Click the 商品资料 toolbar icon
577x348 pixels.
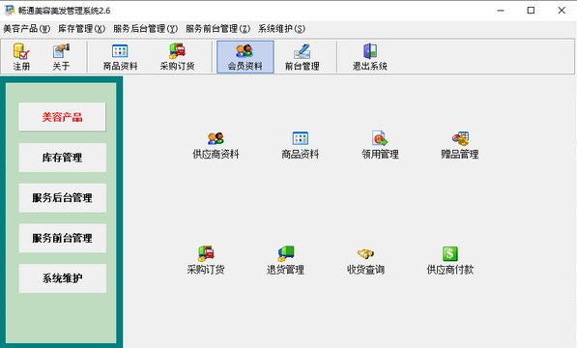tap(120, 57)
